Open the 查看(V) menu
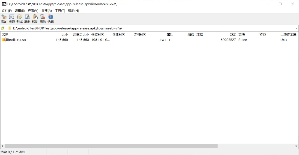Screen dimensions: 299x155 (x=33, y=11)
